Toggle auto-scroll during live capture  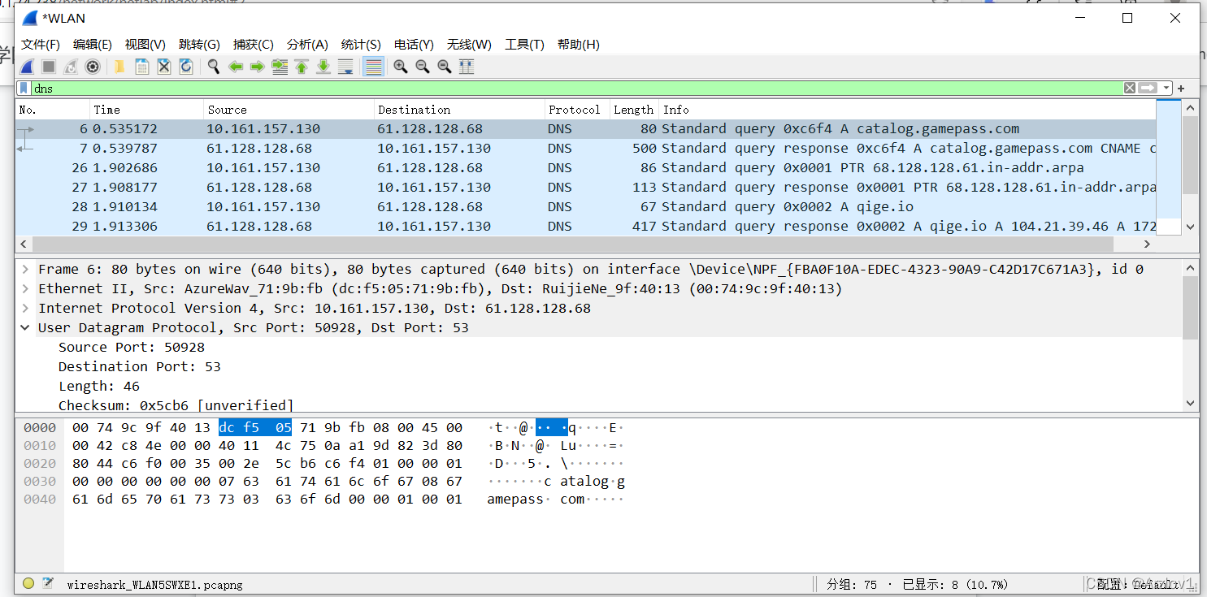[x=345, y=67]
